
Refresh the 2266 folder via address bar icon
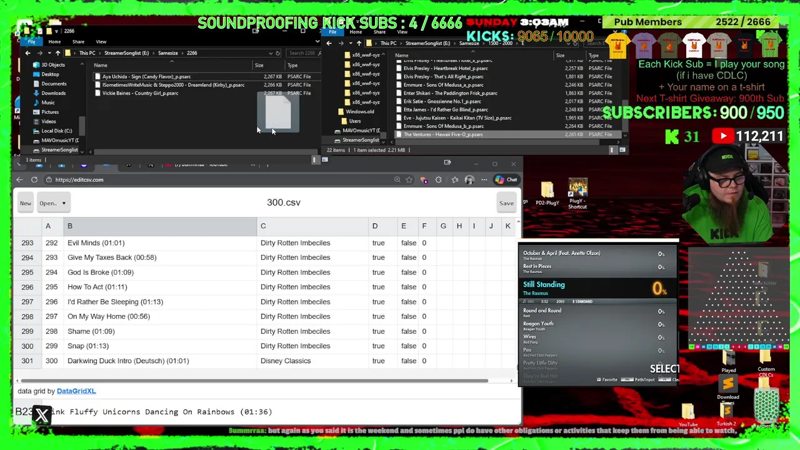click(277, 53)
